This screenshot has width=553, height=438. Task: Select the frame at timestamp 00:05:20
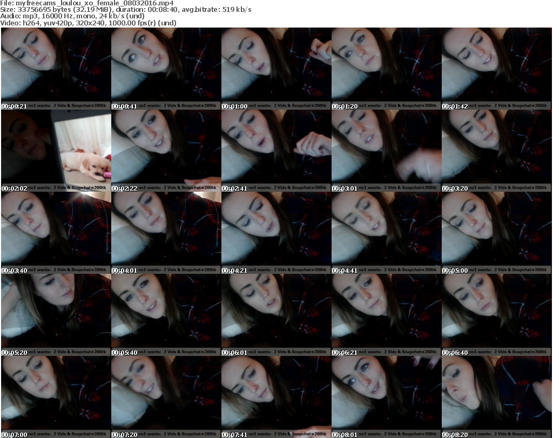point(56,315)
